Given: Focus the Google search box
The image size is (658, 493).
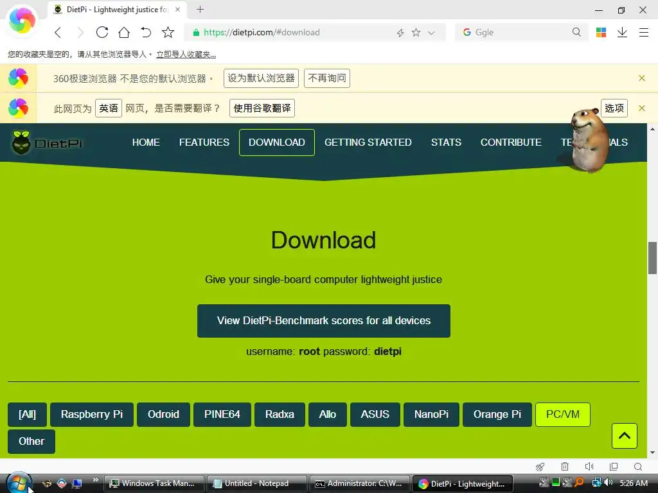Looking at the screenshot, I should 520,32.
